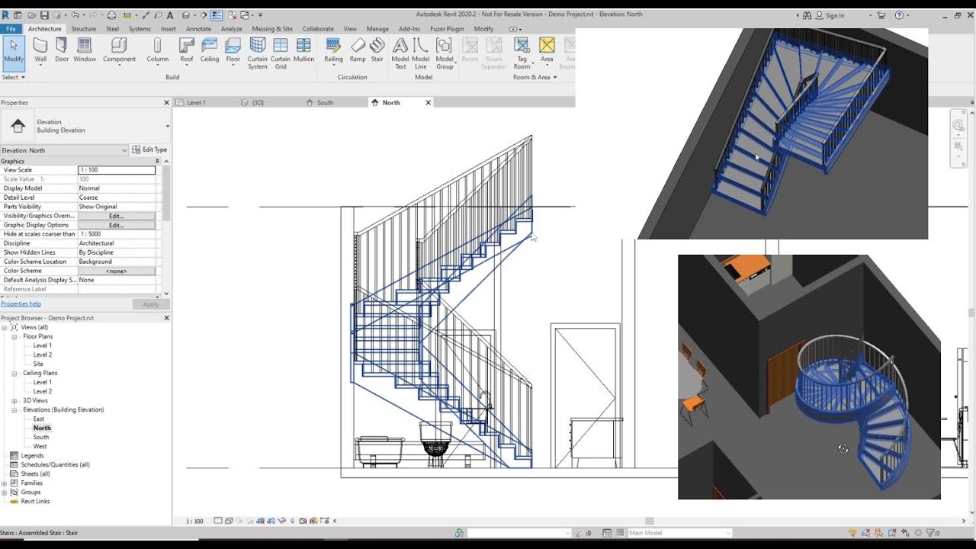Open the Elevation: North instance dropdown
This screenshot has width=976, height=549.
(65, 150)
